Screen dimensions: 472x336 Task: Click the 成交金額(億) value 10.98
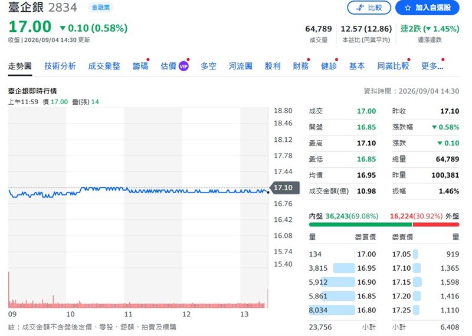point(366,191)
